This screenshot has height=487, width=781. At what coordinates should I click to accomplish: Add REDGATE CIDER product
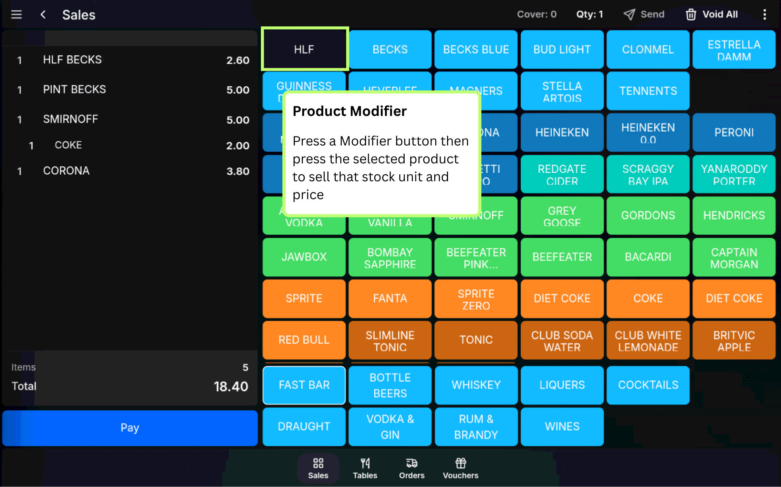coord(562,174)
